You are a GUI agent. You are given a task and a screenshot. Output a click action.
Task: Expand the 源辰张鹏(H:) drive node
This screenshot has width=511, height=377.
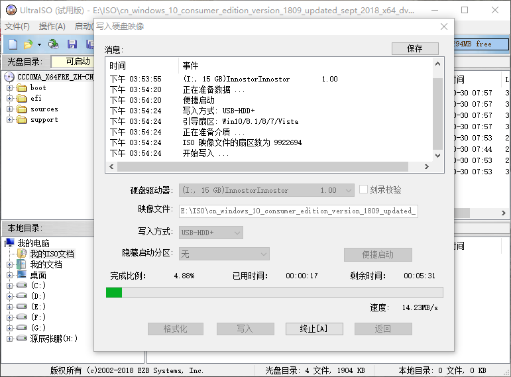[9, 339]
